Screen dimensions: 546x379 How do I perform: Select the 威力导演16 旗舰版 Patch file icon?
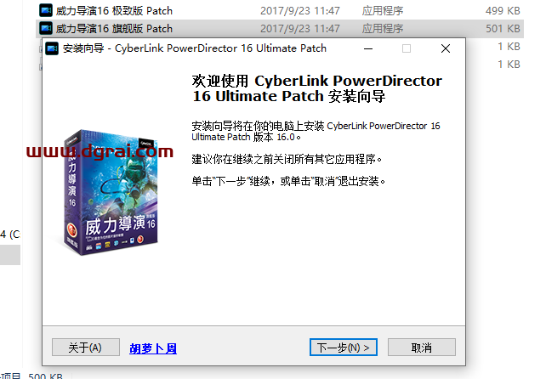[x=46, y=28]
